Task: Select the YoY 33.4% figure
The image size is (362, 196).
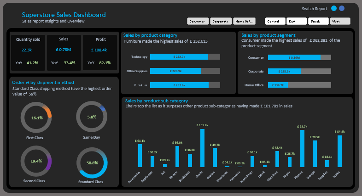Action: (x=70, y=63)
